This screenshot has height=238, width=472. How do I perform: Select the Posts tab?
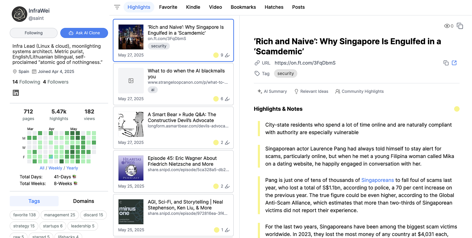pos(298,7)
